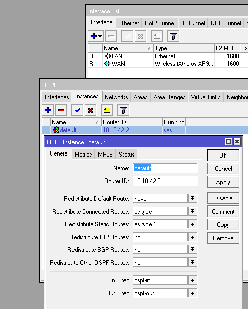Open Status tab in OSPF Instance dialog
The width and height of the screenshot is (248, 309).
click(127, 154)
